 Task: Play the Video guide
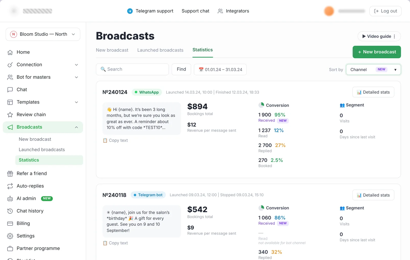click(376, 36)
